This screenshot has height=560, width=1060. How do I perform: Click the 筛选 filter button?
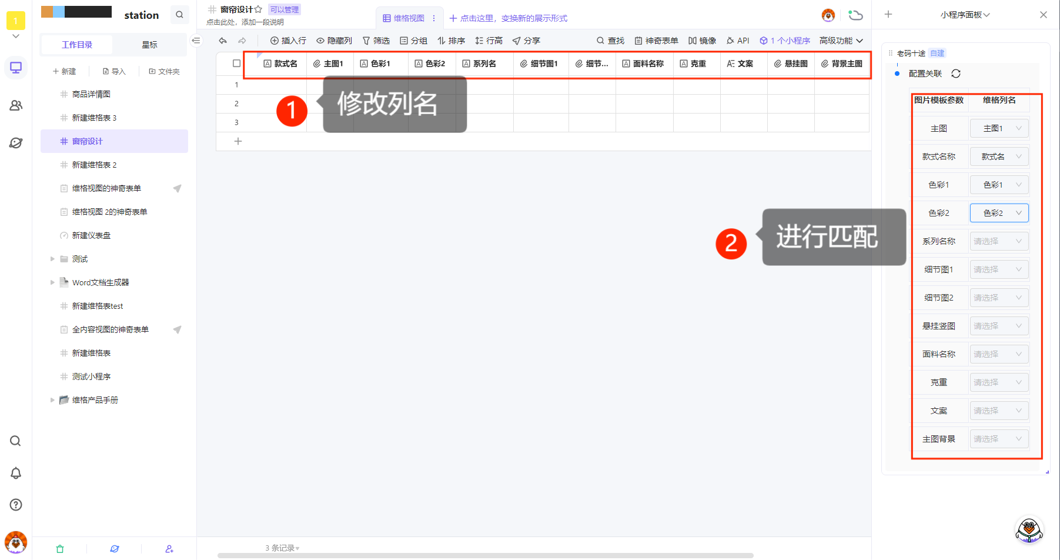point(376,41)
